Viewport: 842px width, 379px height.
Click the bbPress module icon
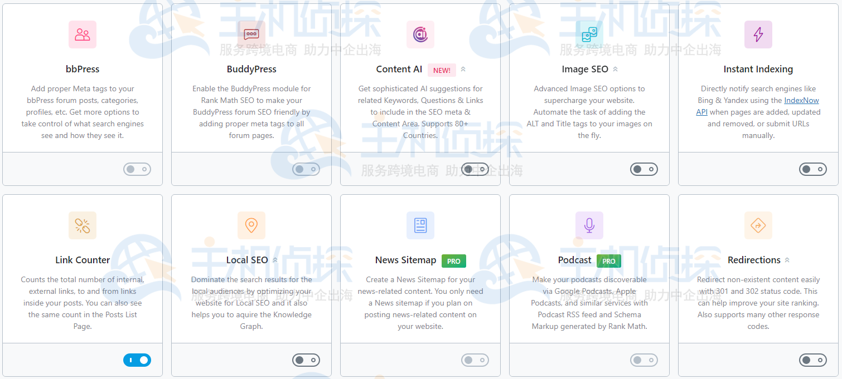point(83,35)
